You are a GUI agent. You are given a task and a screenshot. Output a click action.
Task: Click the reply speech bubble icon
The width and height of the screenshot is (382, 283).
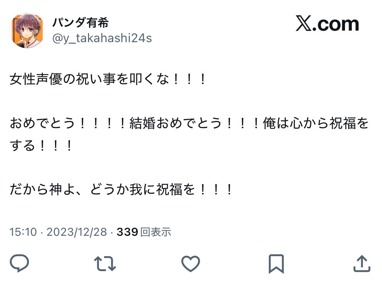pyautogui.click(x=19, y=263)
